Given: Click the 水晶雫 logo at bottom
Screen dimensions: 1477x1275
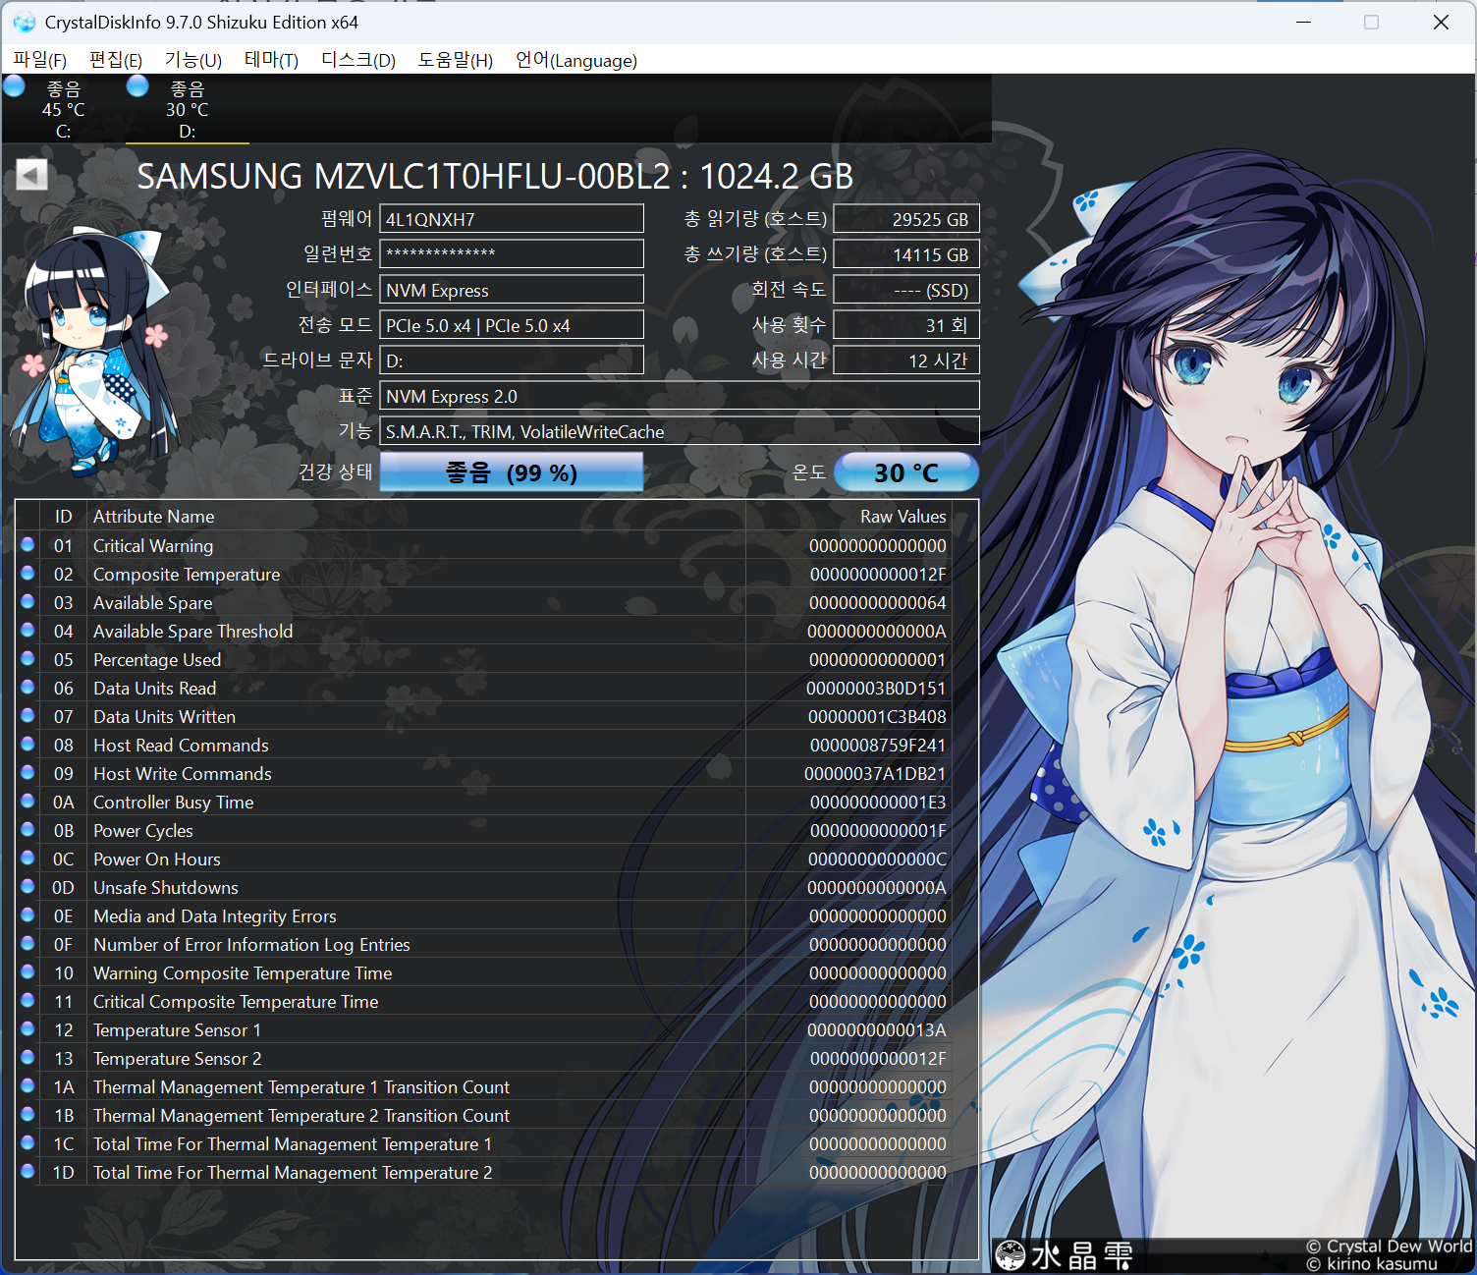Looking at the screenshot, I should click(x=1065, y=1254).
